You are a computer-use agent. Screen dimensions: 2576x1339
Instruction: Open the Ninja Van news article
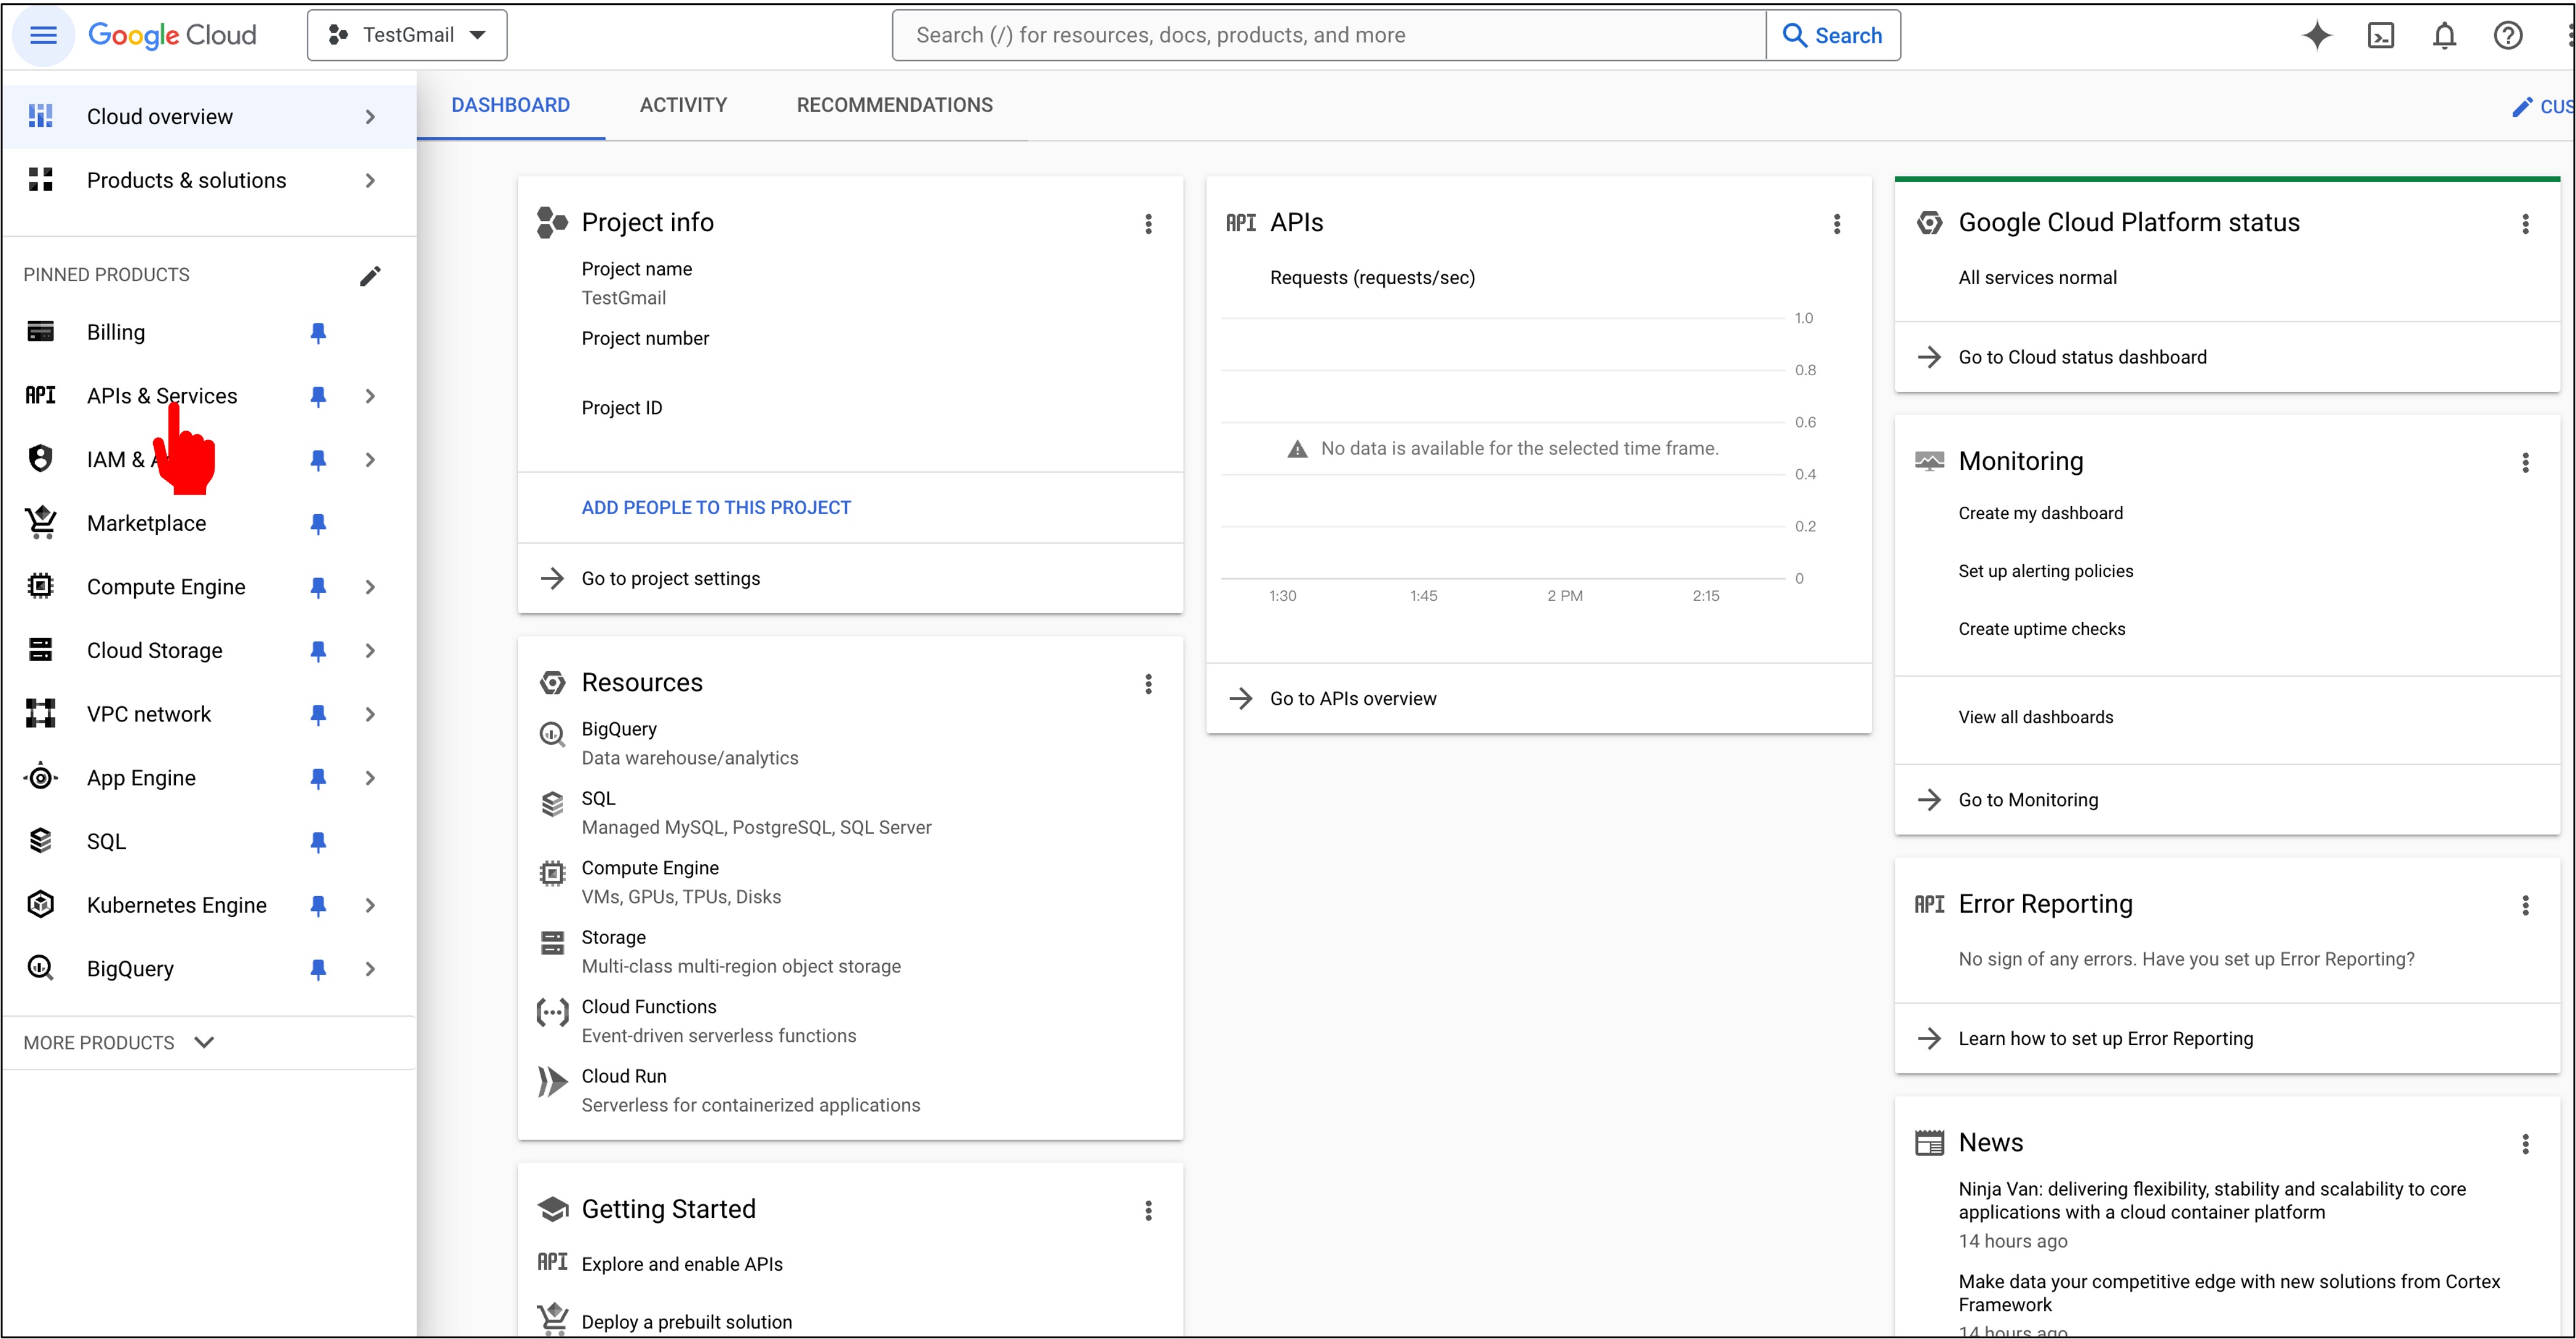(2211, 1200)
